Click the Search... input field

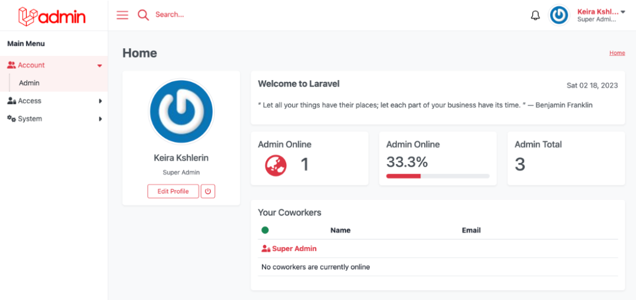click(x=170, y=15)
